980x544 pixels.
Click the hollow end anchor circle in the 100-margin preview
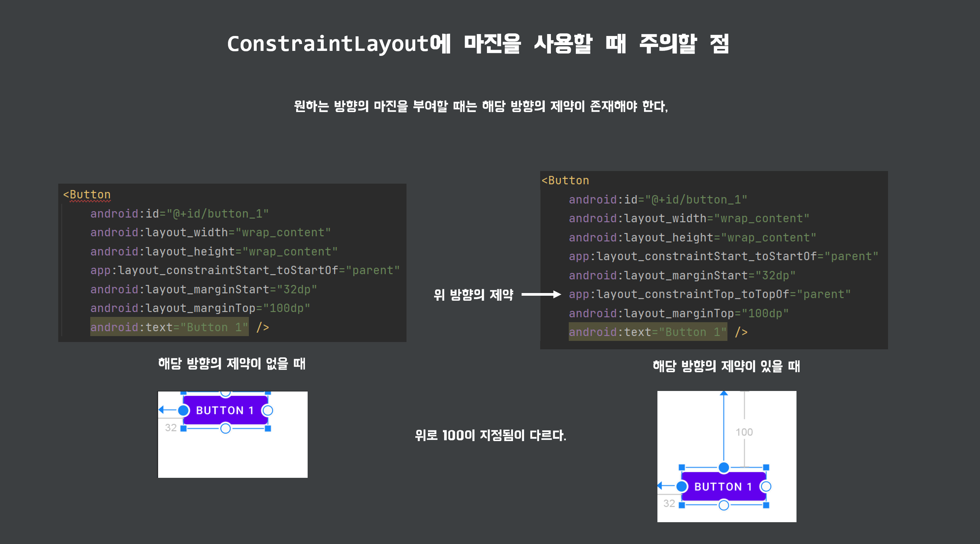[766, 486]
